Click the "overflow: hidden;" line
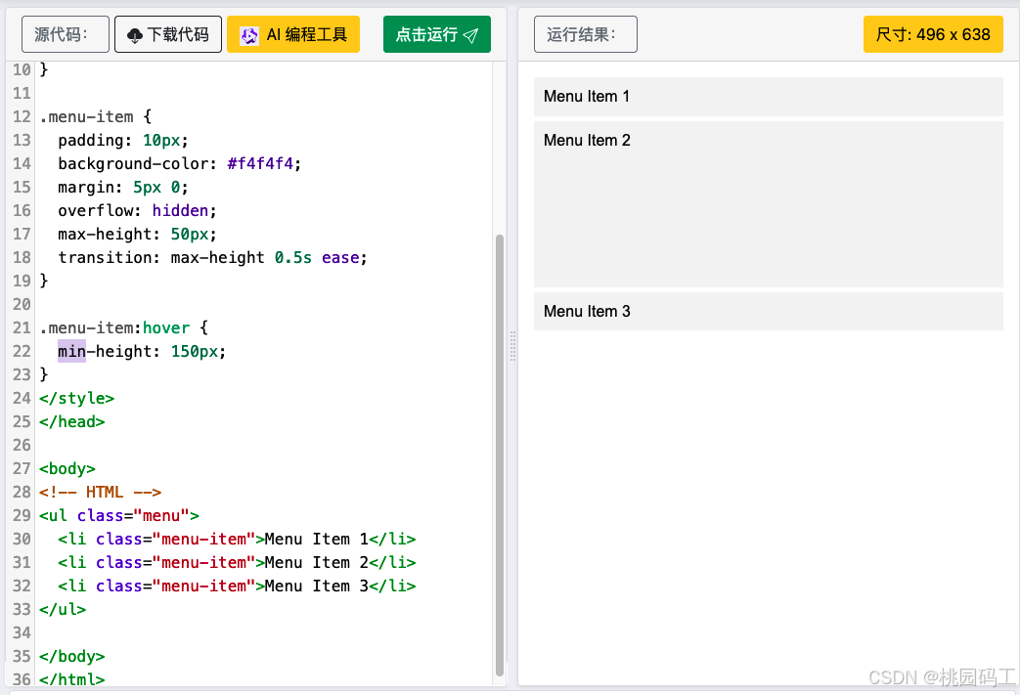 click(137, 210)
